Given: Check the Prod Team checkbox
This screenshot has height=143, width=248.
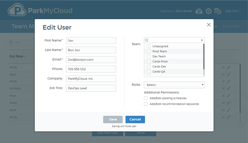Looking at the screenshot, I should [x=149, y=51].
